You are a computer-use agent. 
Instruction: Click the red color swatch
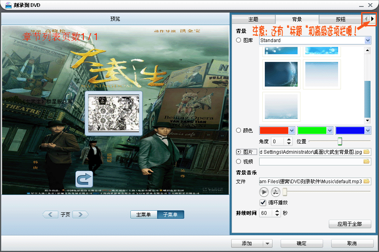click(x=274, y=131)
